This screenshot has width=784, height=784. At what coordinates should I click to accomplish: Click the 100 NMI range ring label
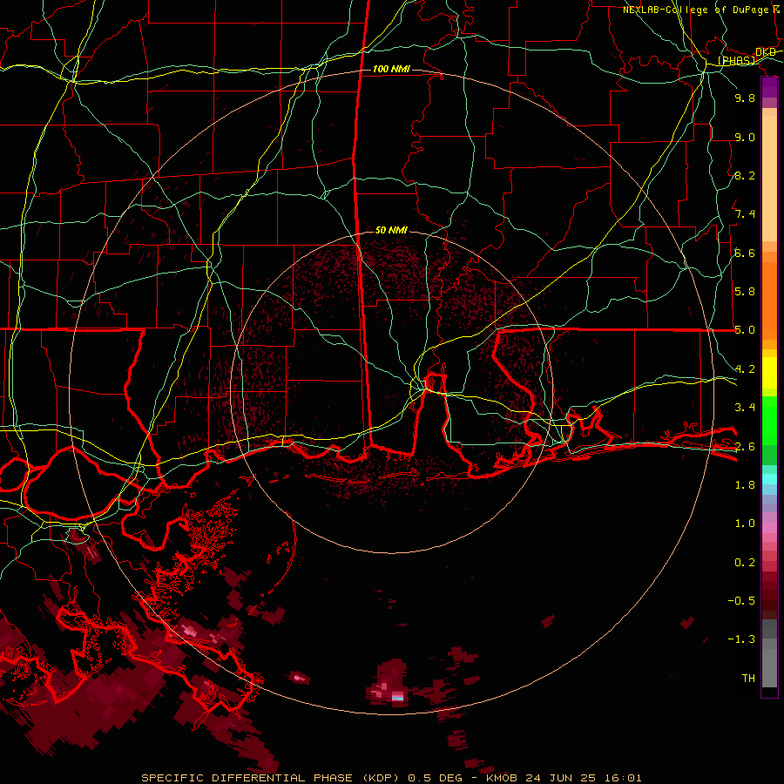(x=391, y=69)
